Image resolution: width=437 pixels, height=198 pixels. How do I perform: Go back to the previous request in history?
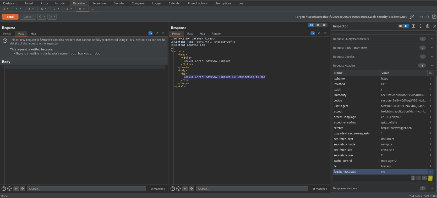point(40,17)
